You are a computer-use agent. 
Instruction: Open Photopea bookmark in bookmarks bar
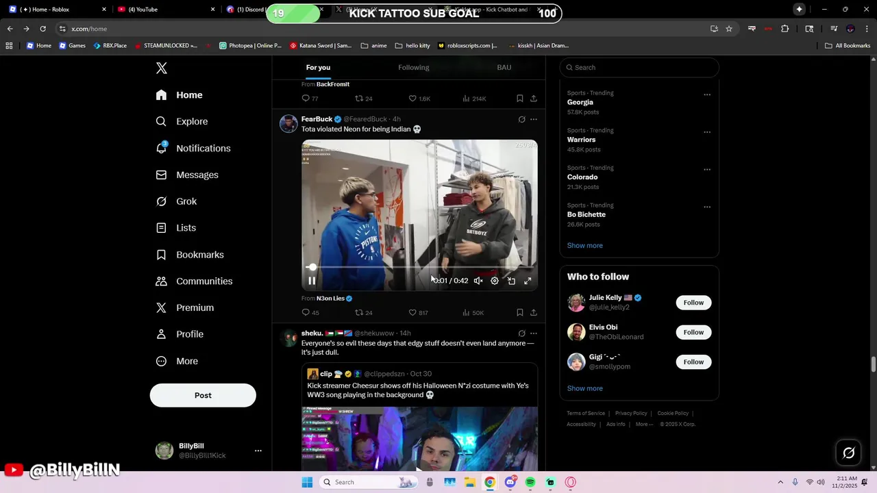pyautogui.click(x=250, y=46)
